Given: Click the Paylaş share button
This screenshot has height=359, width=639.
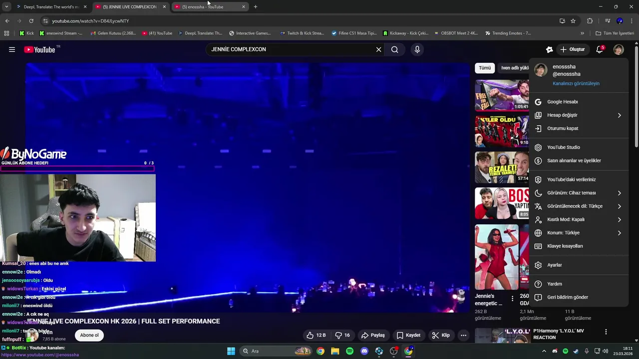Looking at the screenshot, I should (373, 335).
